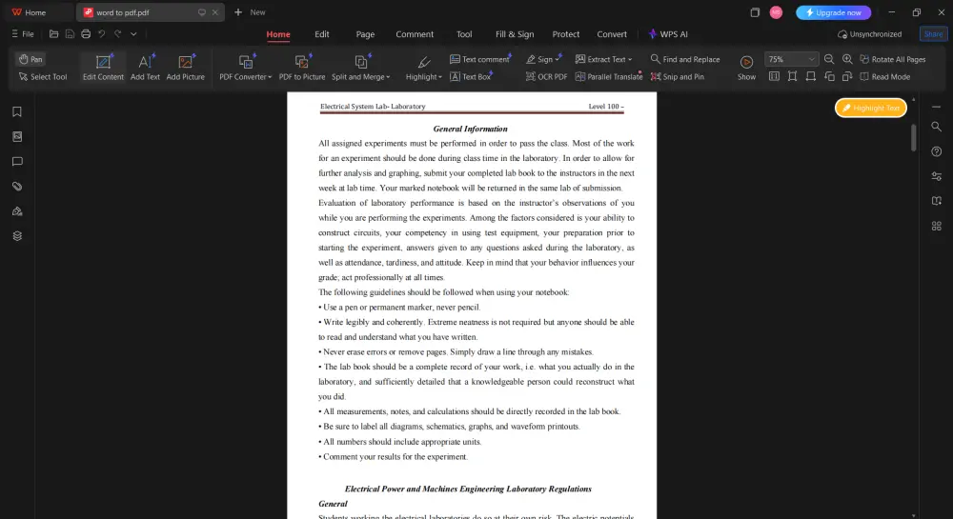Click the Save icon in quick access

click(x=70, y=34)
